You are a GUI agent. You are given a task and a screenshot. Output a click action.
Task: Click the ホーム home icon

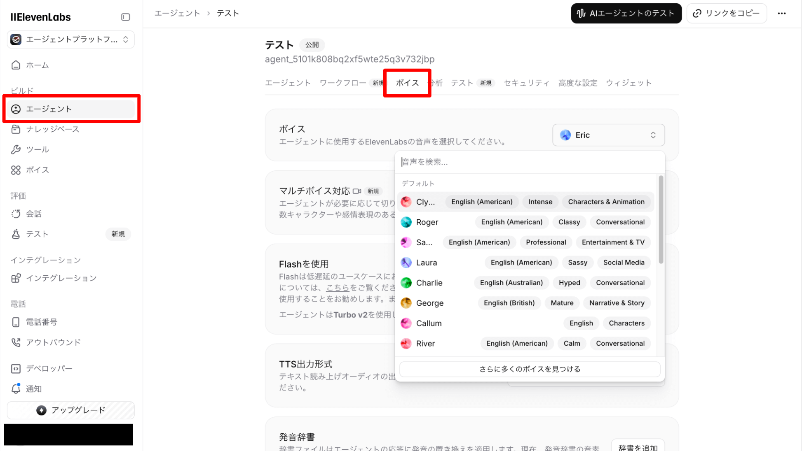[x=16, y=65]
